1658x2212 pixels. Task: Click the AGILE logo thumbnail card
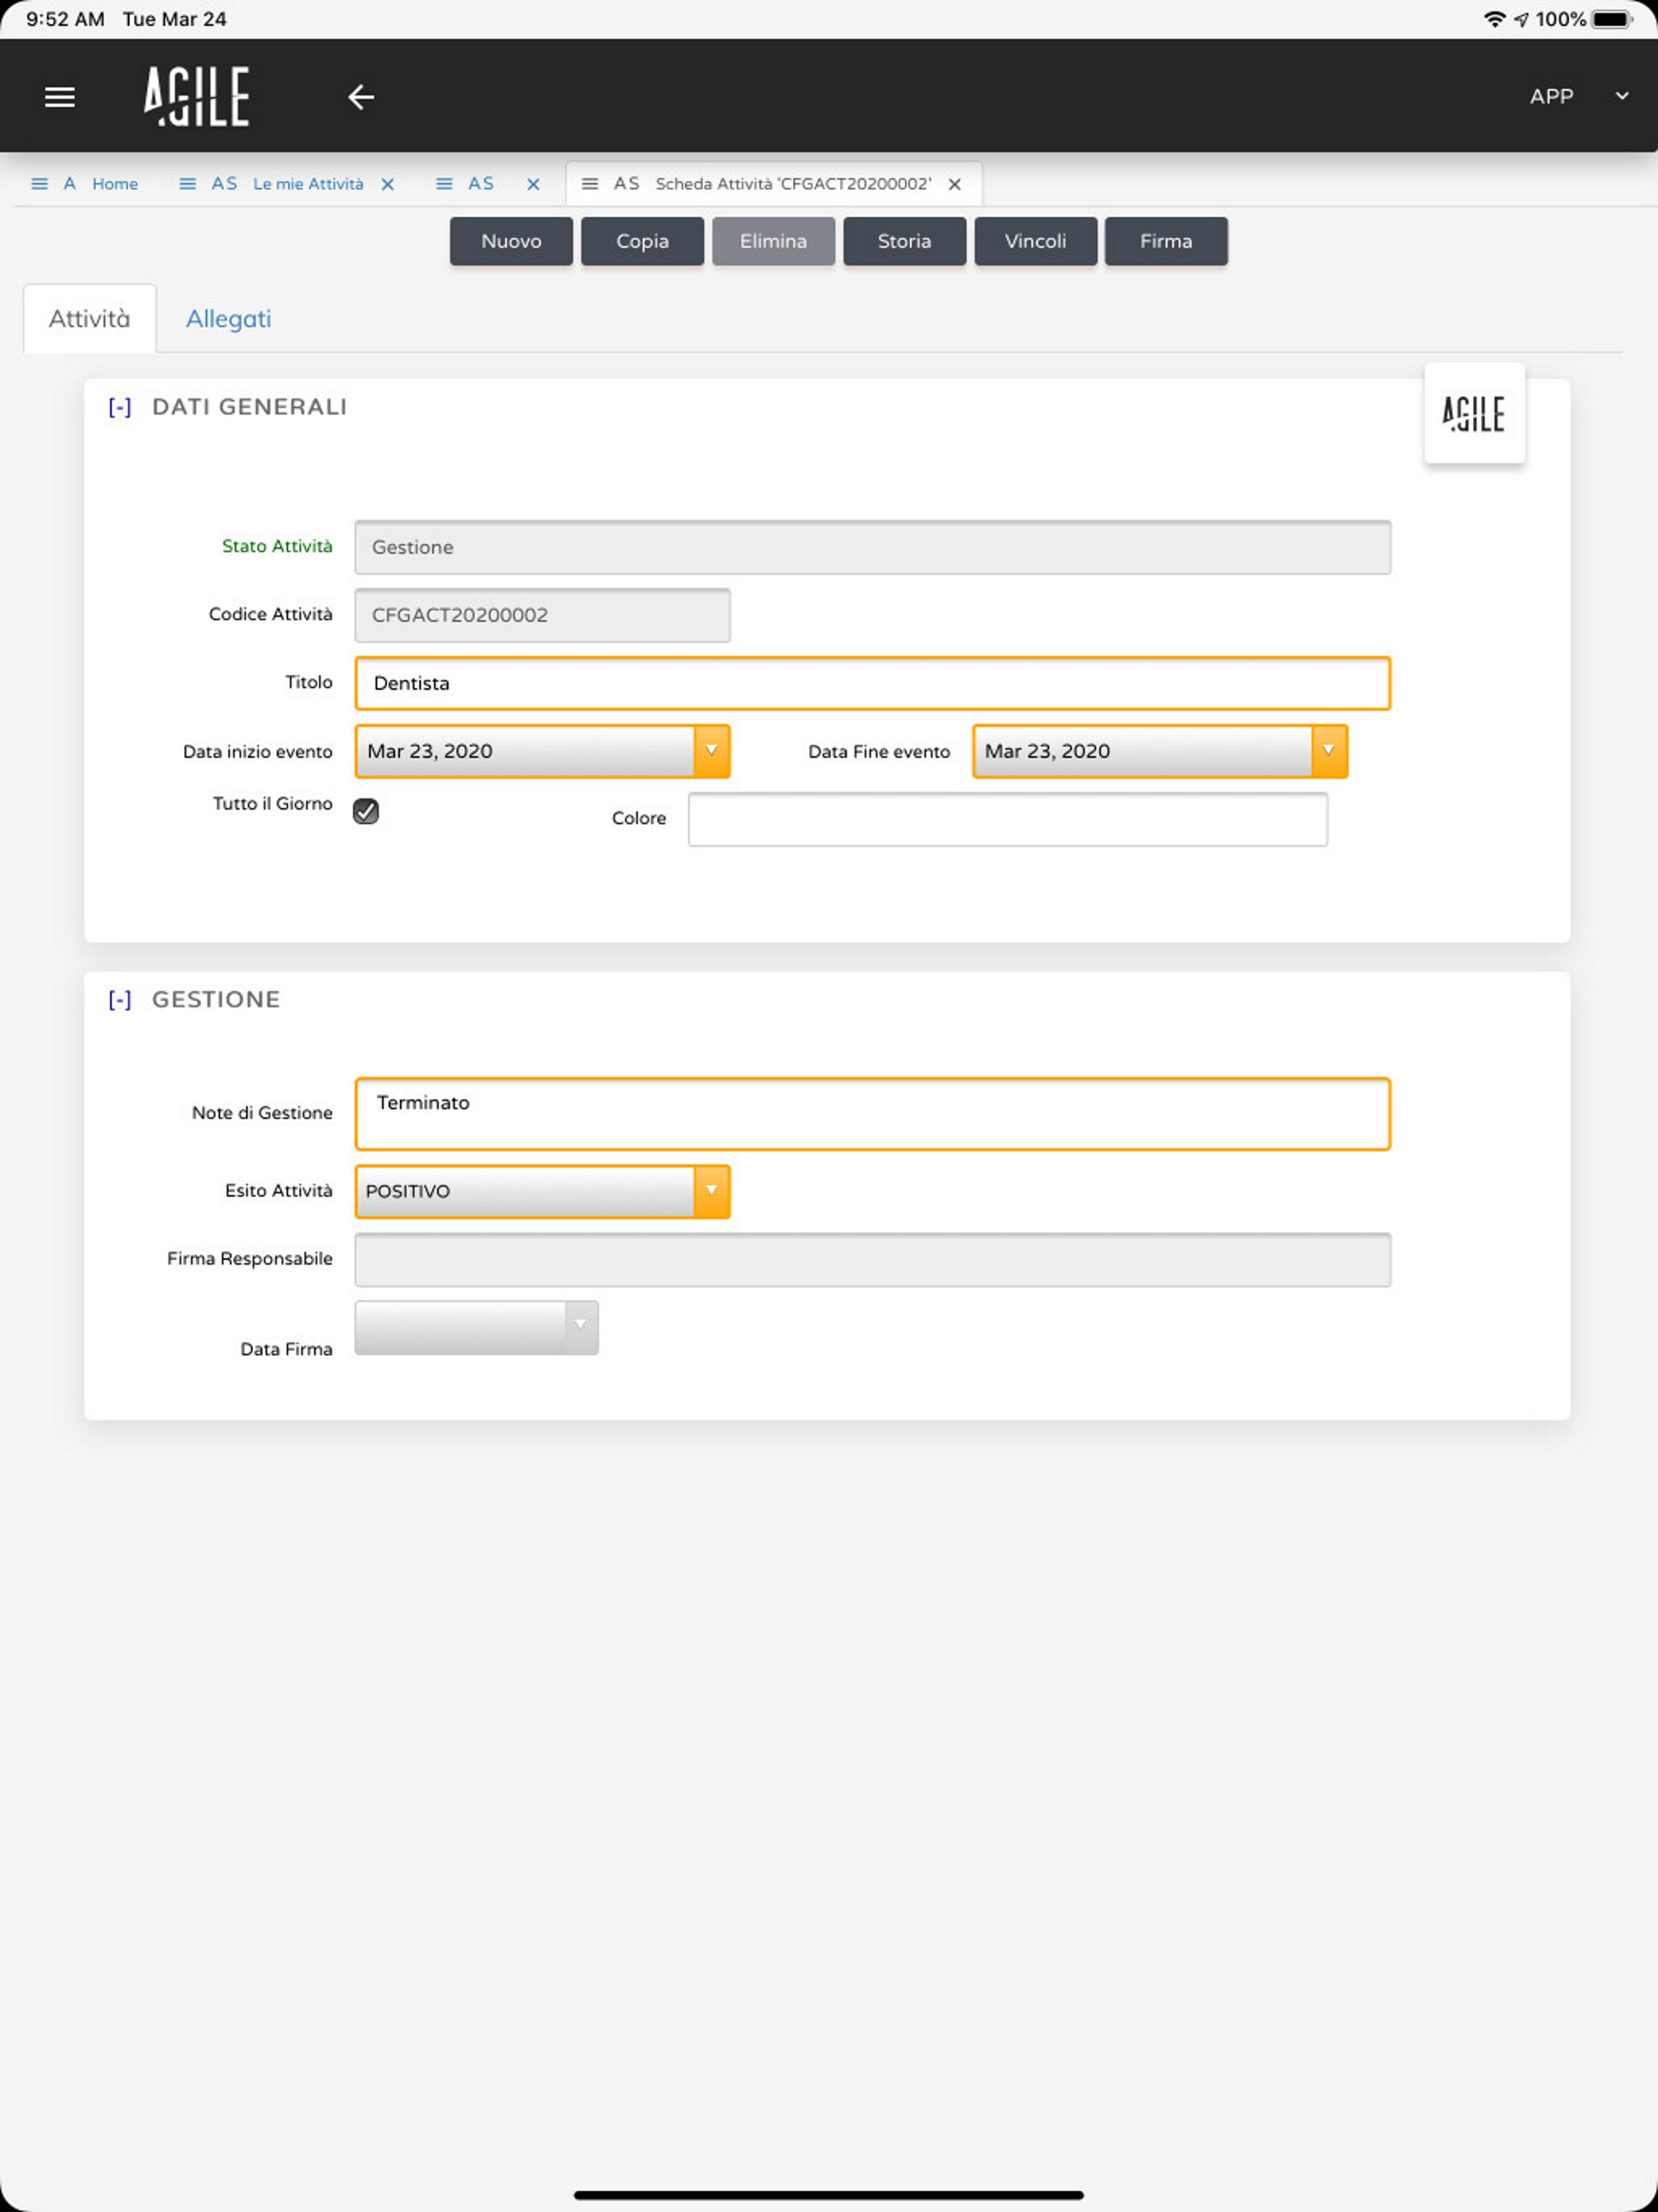point(1474,413)
